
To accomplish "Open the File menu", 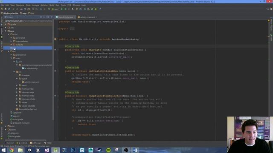I will pyautogui.click(x=2, y=5).
